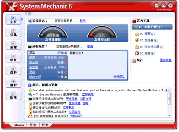The height and width of the screenshot is (132, 179).
Task: Launch PC 全面护理 (T) tool
Action: [x=152, y=27]
